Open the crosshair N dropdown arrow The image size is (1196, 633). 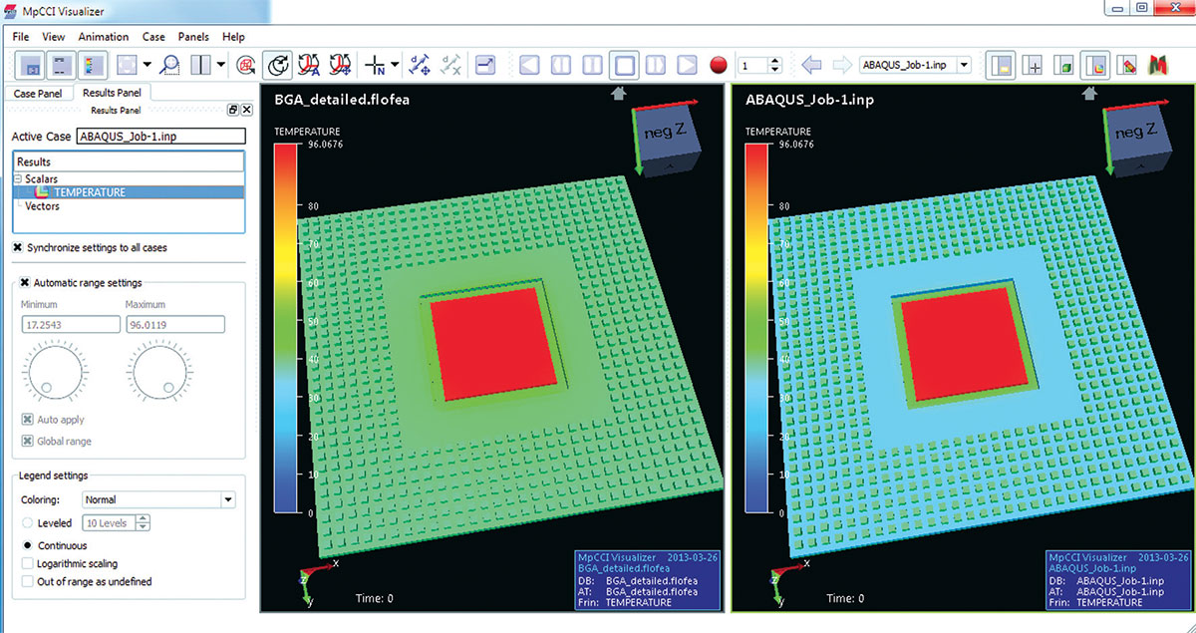(x=397, y=66)
